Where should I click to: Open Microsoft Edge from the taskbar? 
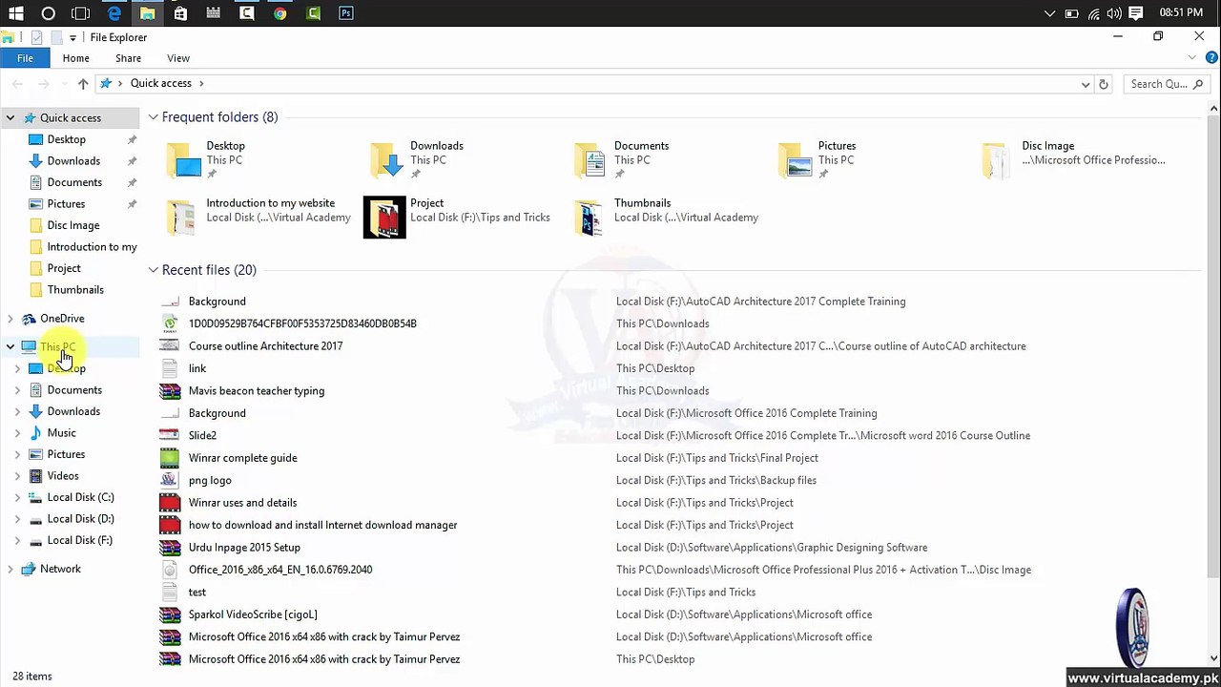click(114, 13)
